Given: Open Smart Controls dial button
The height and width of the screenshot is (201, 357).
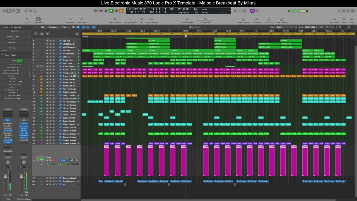Looking at the screenshot, I should pyautogui.click(x=26, y=11).
